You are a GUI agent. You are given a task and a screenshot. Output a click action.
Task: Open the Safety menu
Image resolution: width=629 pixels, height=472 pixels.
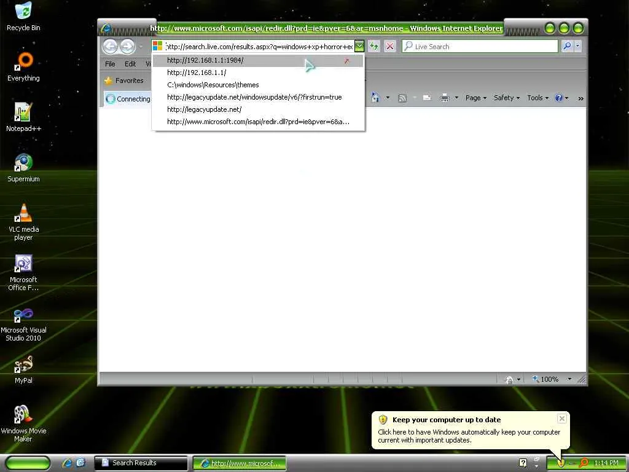507,98
